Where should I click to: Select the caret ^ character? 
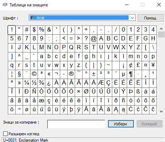coord(19,57)
